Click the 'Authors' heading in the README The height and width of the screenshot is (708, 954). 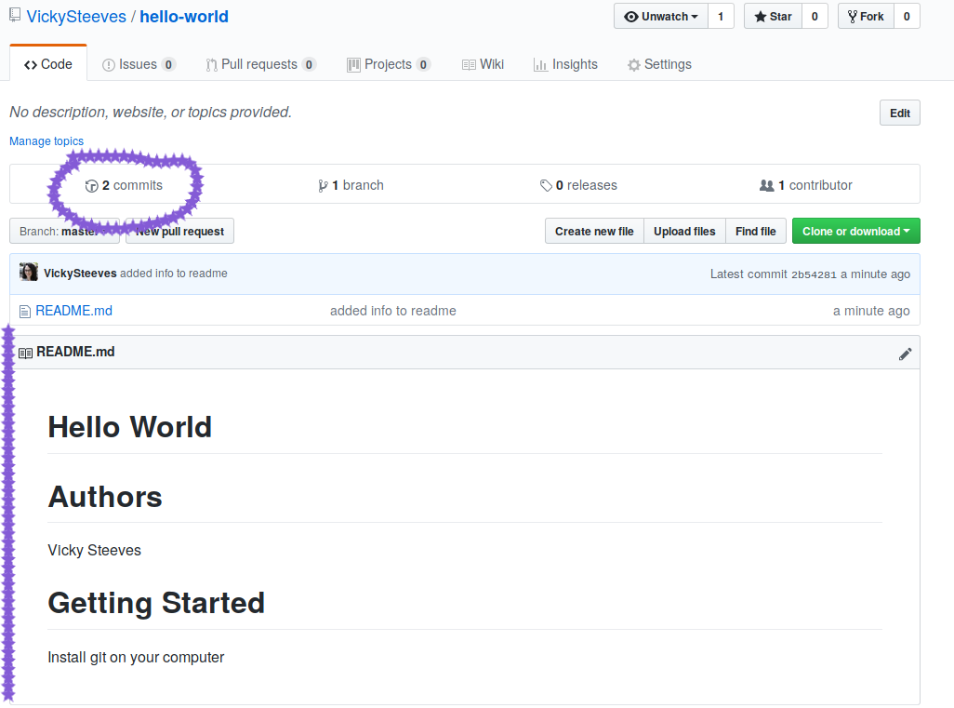tap(105, 497)
